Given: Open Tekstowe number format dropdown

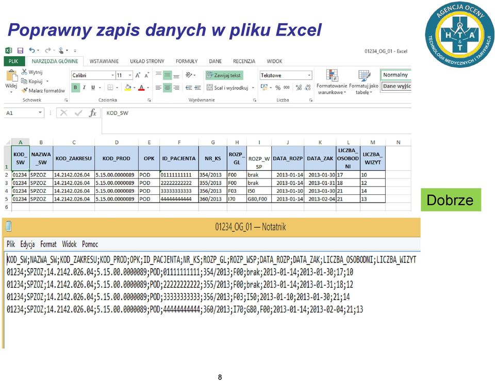Looking at the screenshot, I should tap(309, 75).
